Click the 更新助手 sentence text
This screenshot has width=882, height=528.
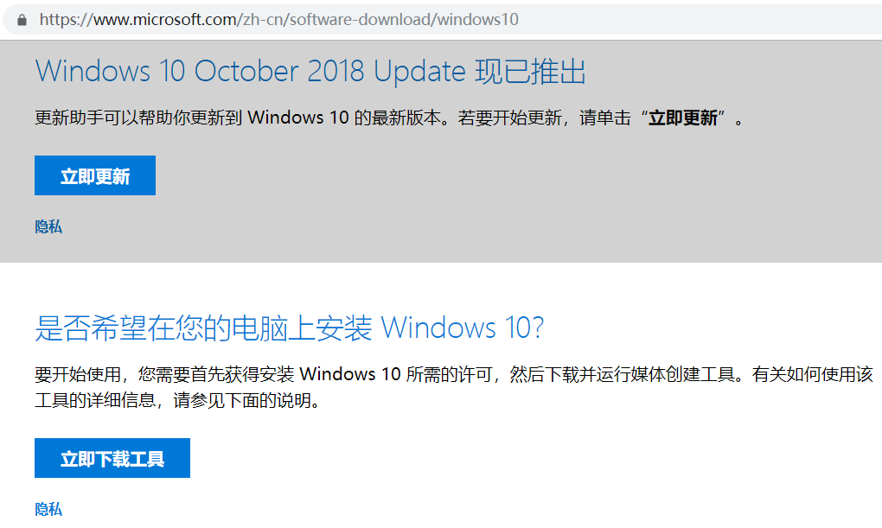[388, 118]
